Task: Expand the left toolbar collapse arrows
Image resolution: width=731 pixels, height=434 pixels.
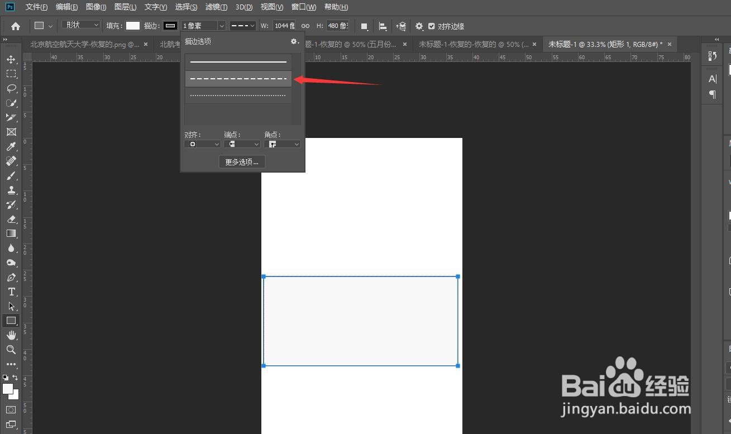Action: (5, 39)
